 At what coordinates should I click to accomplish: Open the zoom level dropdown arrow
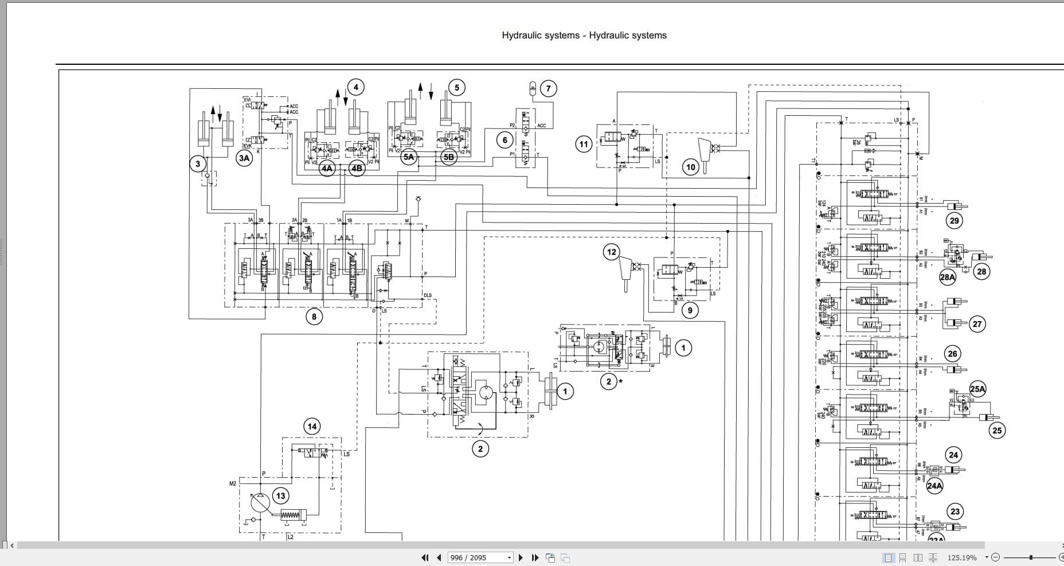pyautogui.click(x=987, y=557)
